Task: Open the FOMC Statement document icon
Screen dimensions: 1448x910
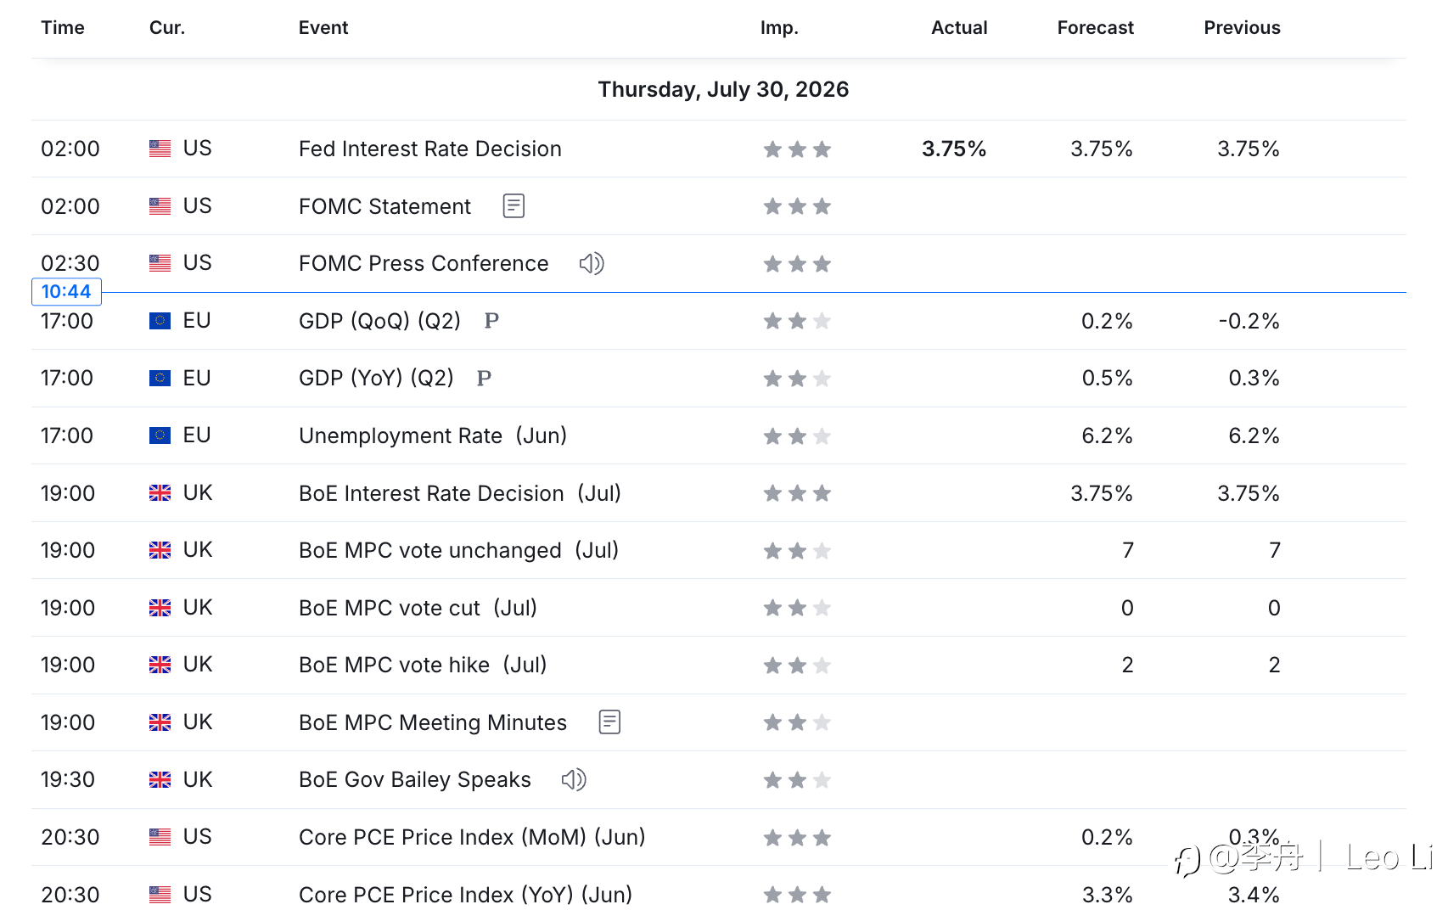Action: click(x=514, y=205)
